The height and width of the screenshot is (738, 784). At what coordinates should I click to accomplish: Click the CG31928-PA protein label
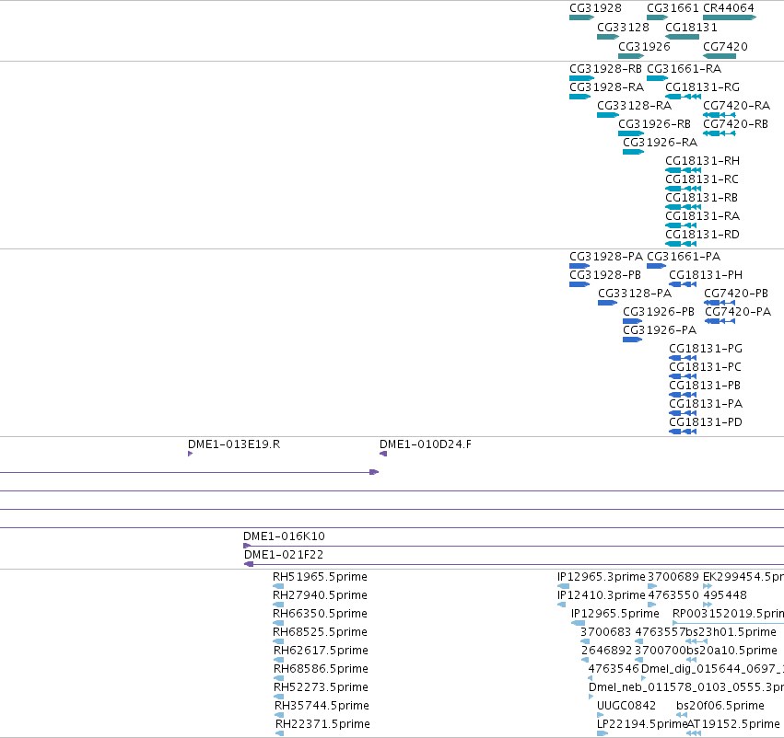coord(606,257)
